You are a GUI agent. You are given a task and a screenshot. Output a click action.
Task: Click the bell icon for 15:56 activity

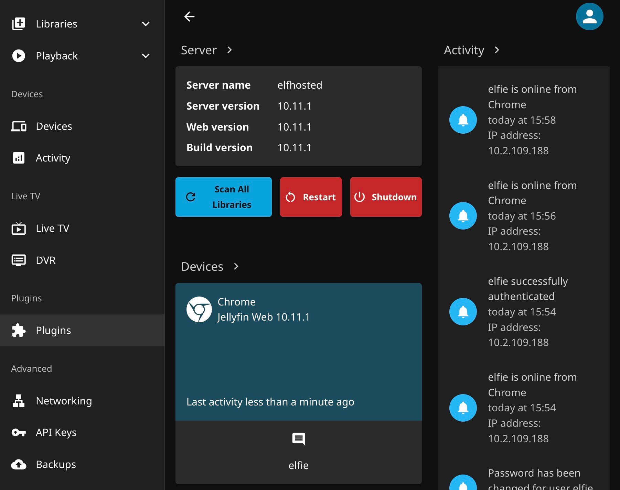(463, 216)
